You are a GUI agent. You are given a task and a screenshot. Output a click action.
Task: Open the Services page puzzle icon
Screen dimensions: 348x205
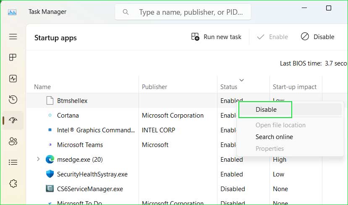[x=13, y=184]
